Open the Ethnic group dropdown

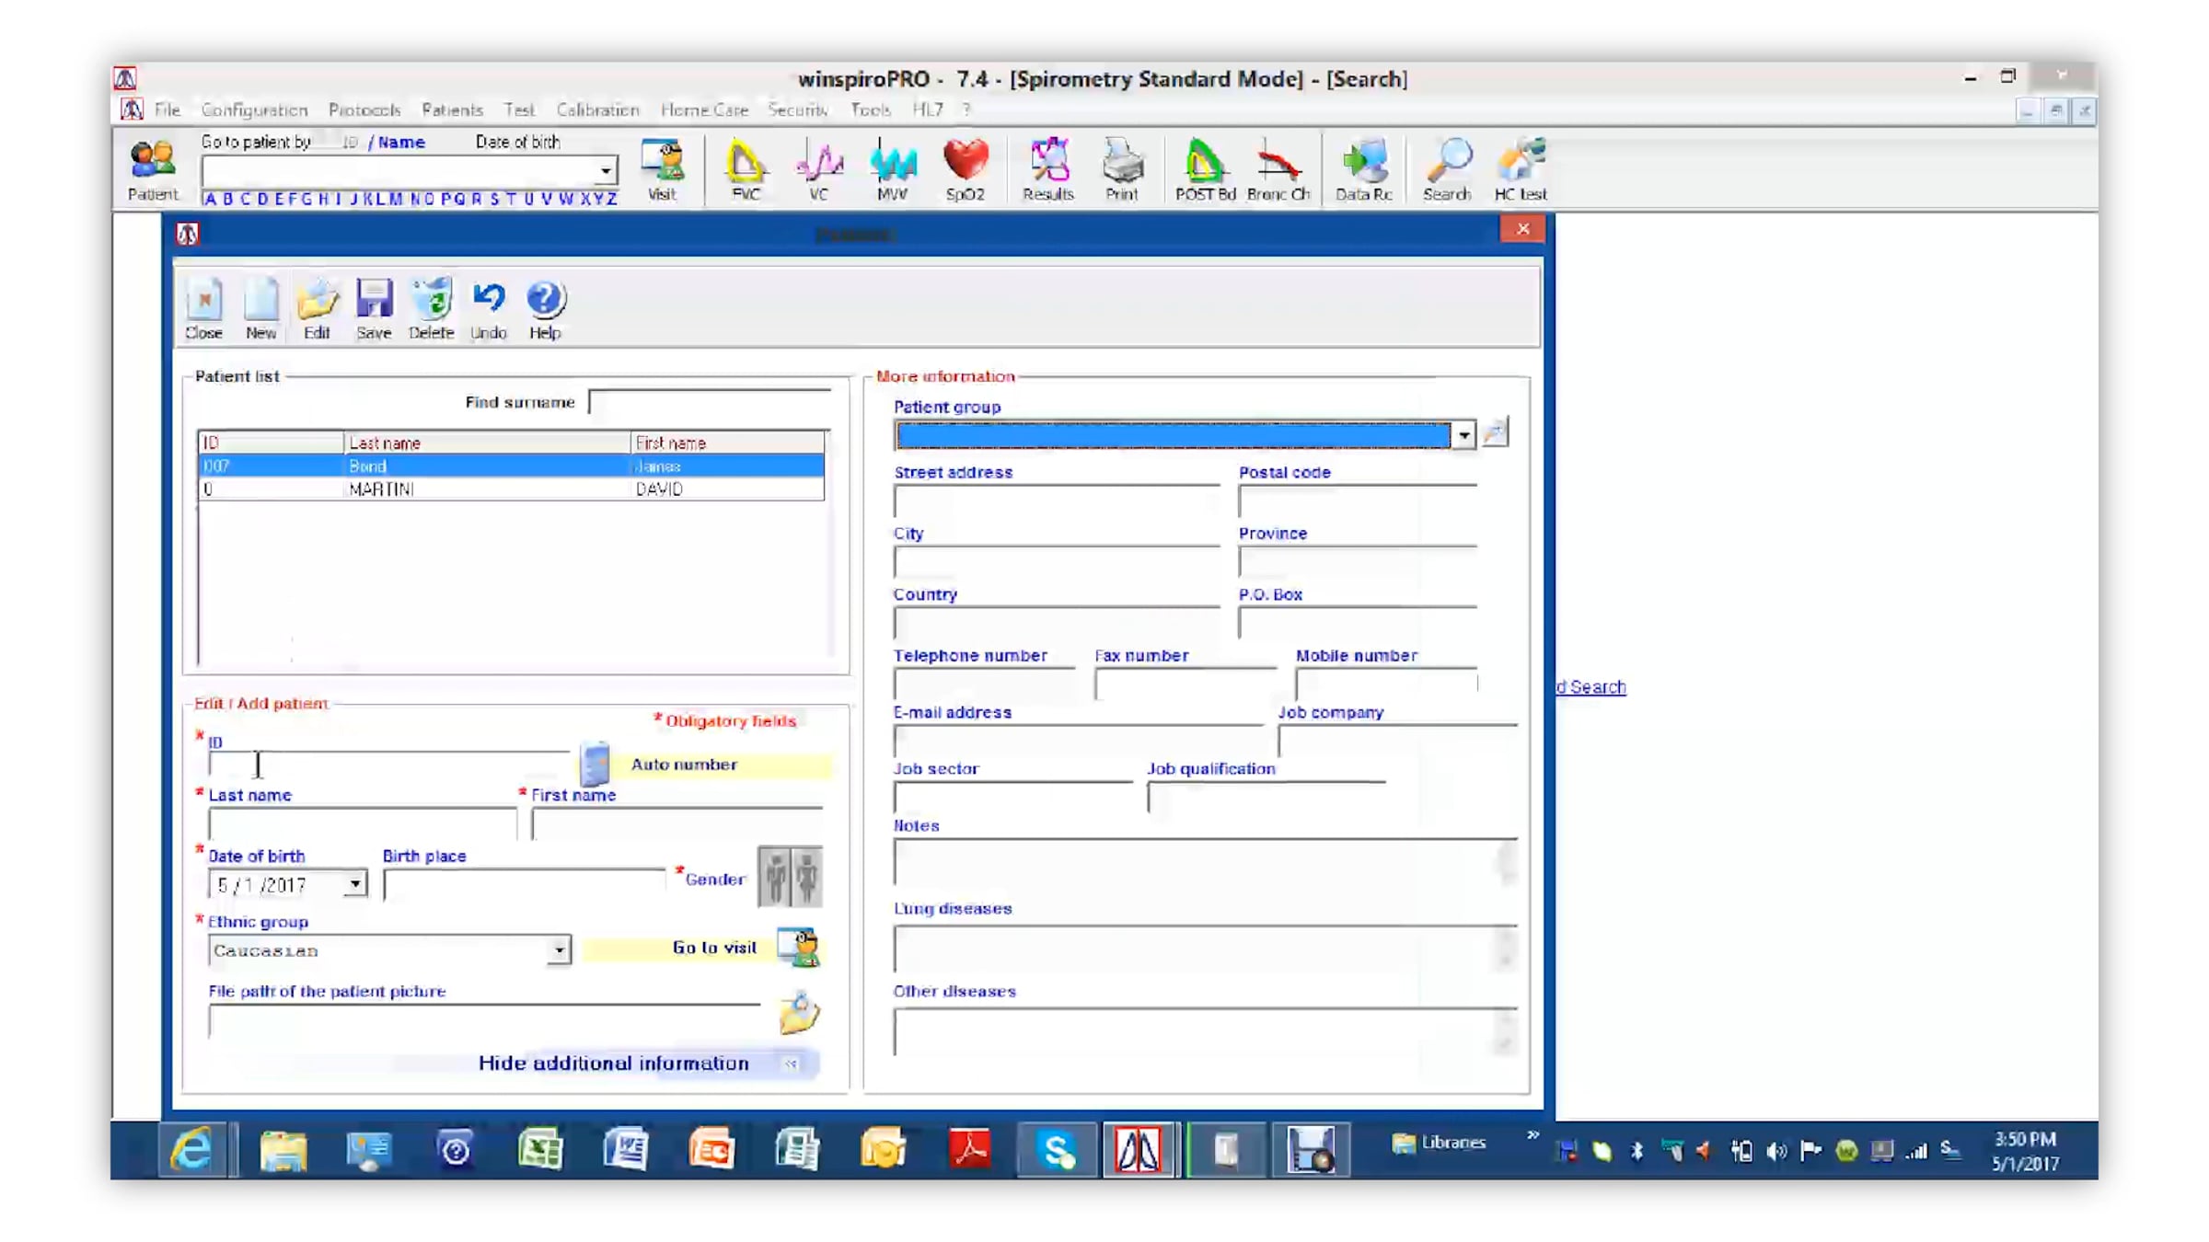tap(559, 950)
